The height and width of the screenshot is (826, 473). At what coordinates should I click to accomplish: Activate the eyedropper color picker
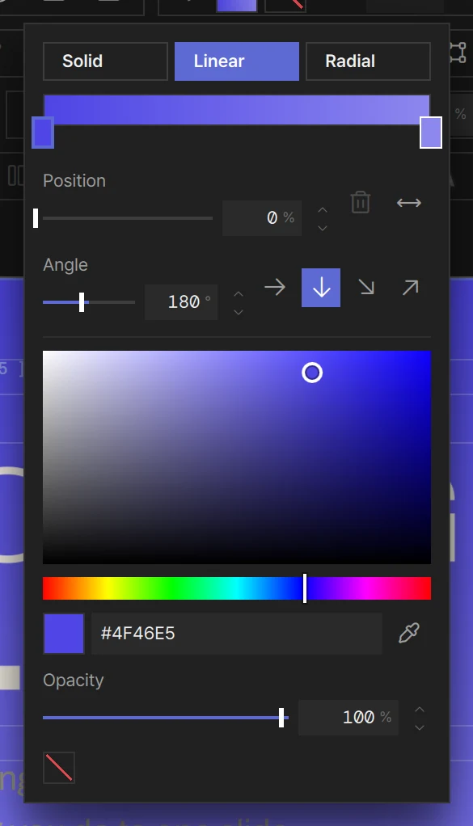pos(409,633)
